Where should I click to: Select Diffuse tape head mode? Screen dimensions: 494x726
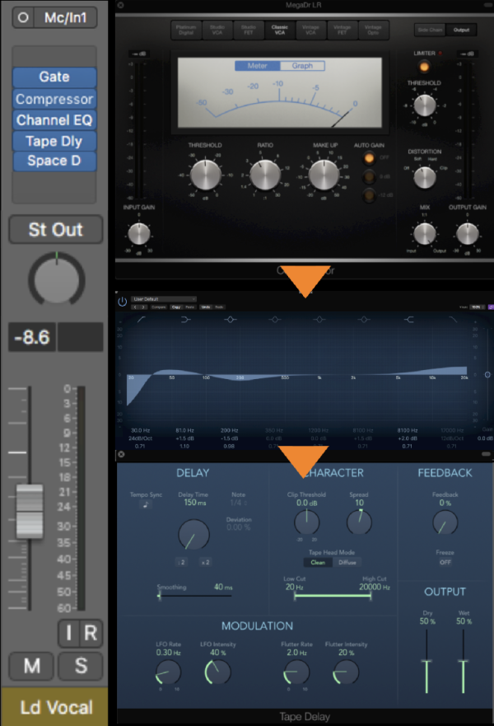(x=347, y=562)
